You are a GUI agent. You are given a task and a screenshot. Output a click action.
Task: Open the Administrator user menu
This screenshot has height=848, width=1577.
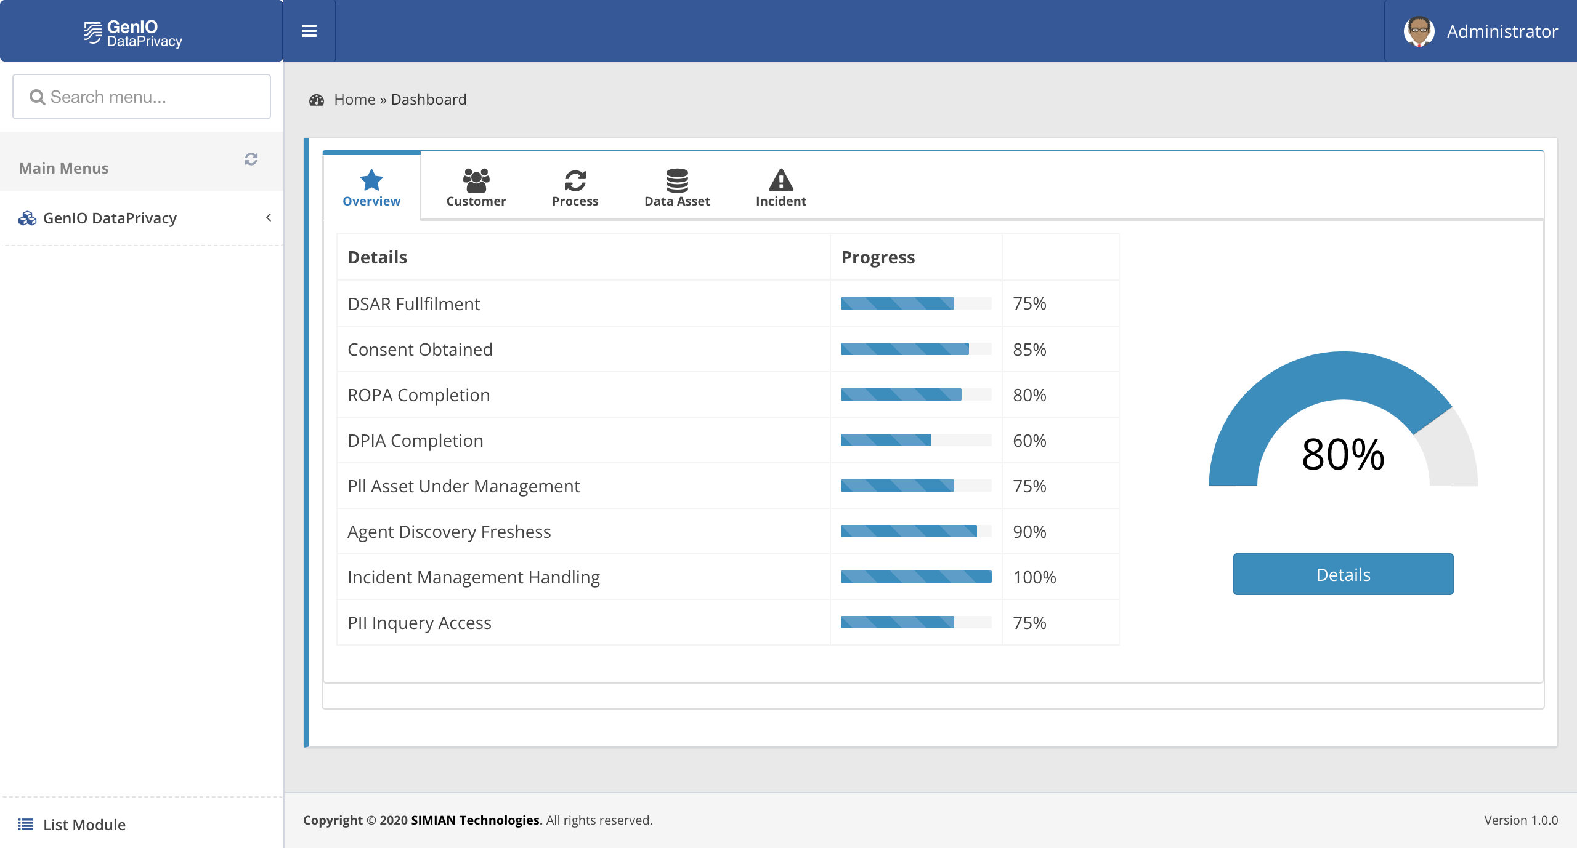1481,31
